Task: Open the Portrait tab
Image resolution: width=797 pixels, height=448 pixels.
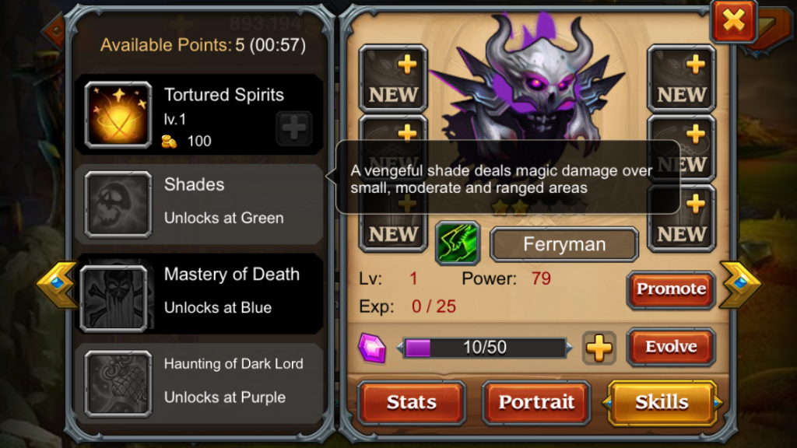Action: [x=536, y=402]
